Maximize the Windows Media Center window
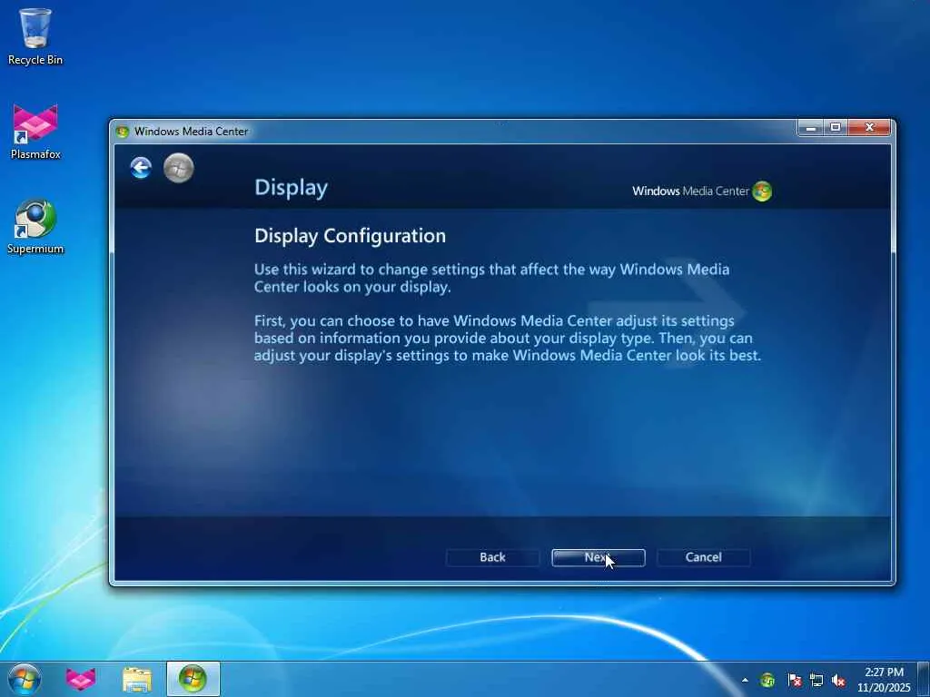Image resolution: width=930 pixels, height=697 pixels. (836, 127)
